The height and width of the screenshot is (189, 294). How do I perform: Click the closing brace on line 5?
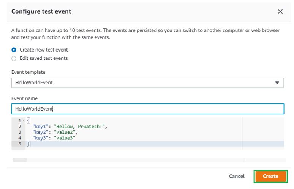tap(28, 144)
